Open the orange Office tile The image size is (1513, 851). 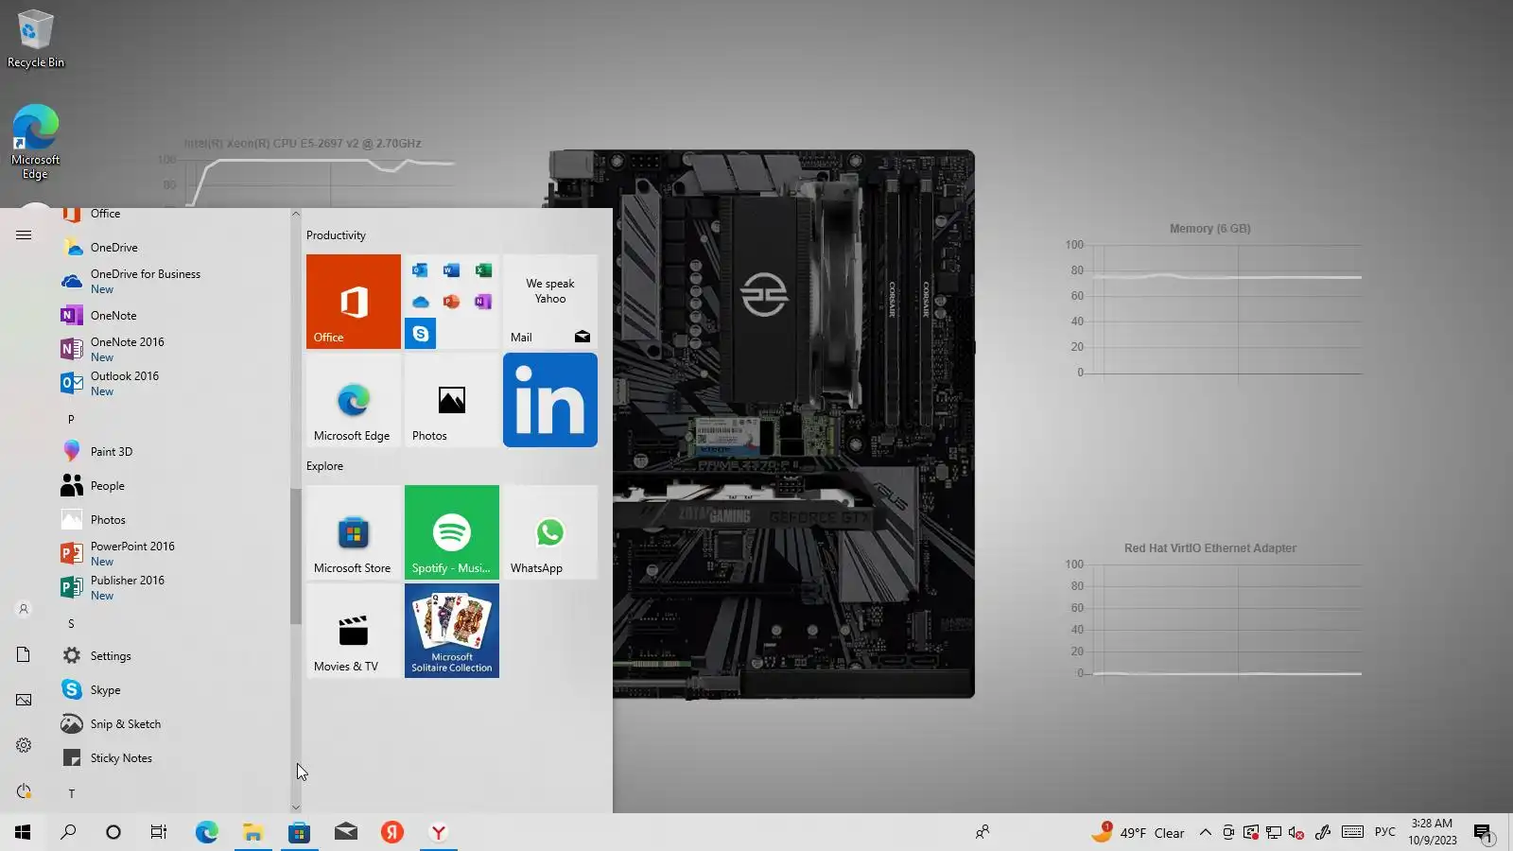coord(354,302)
